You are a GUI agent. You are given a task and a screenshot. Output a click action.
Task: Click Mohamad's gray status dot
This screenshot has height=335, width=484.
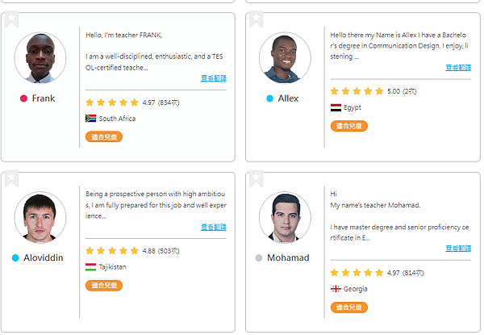(259, 258)
